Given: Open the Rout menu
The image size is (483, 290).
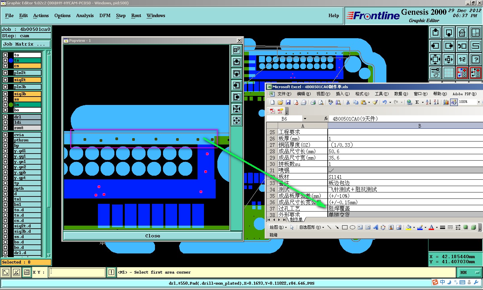Looking at the screenshot, I should pyautogui.click(x=136, y=15).
